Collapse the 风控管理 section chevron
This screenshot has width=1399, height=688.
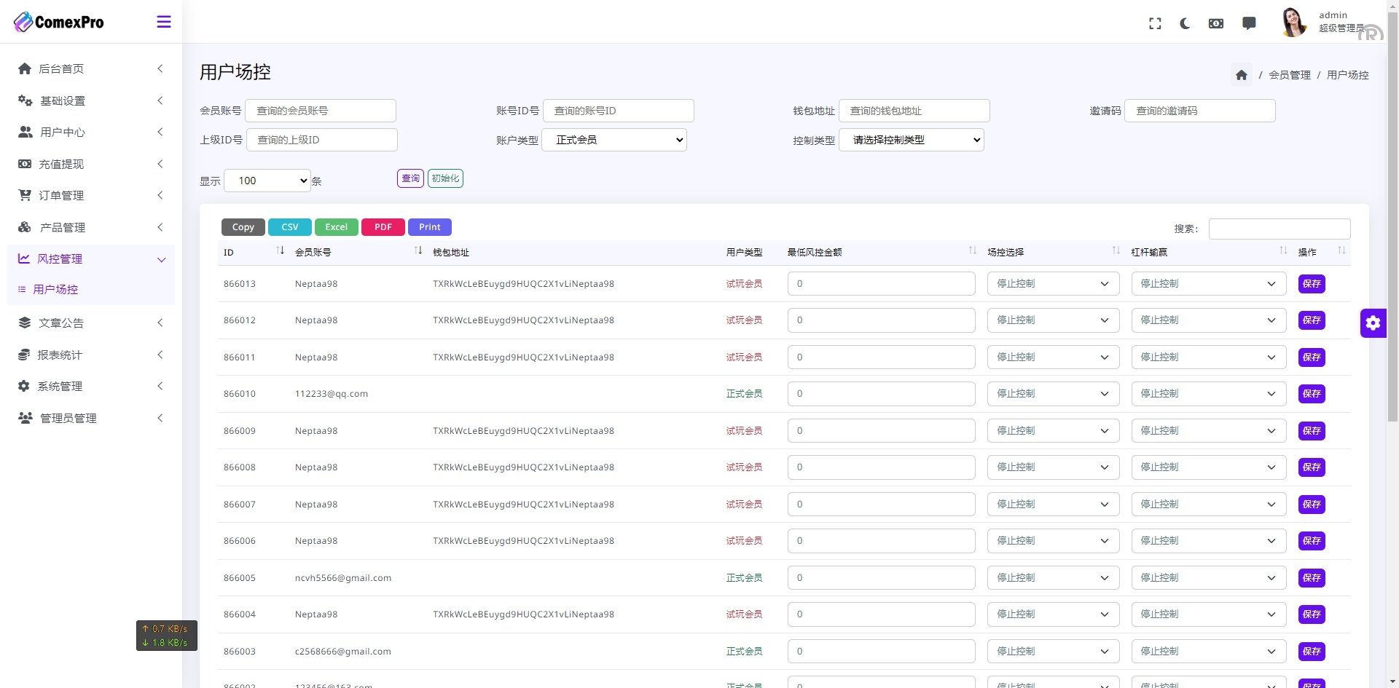pyautogui.click(x=161, y=260)
